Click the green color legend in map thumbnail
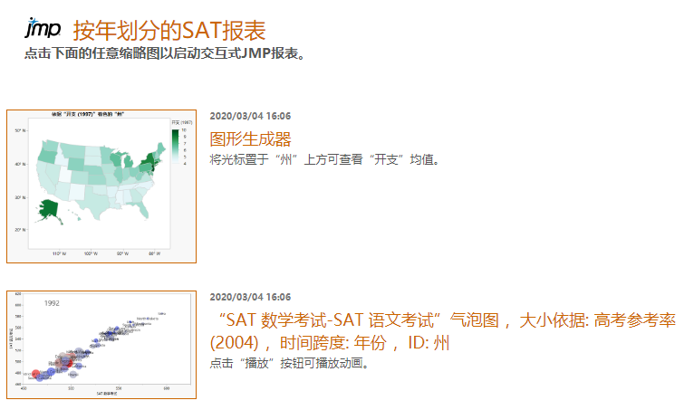This screenshot has height=410, width=684. [176, 146]
